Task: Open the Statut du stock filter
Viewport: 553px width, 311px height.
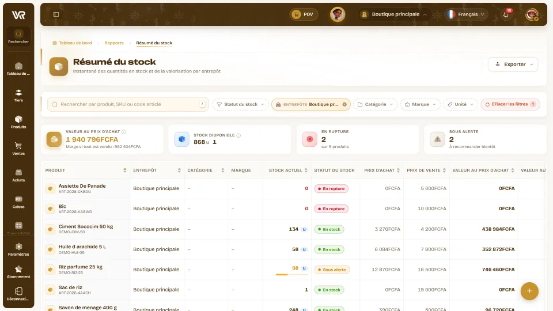Action: coord(241,104)
